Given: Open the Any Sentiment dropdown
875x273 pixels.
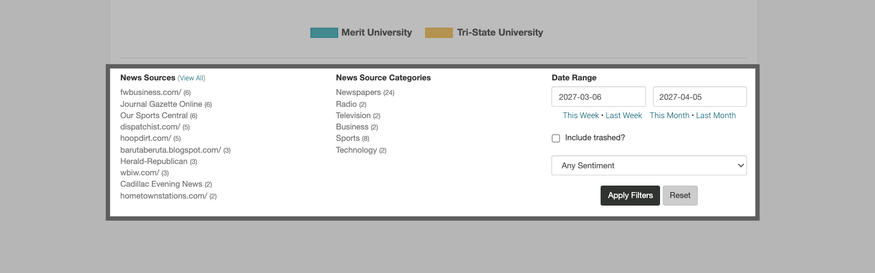Looking at the screenshot, I should click(649, 166).
